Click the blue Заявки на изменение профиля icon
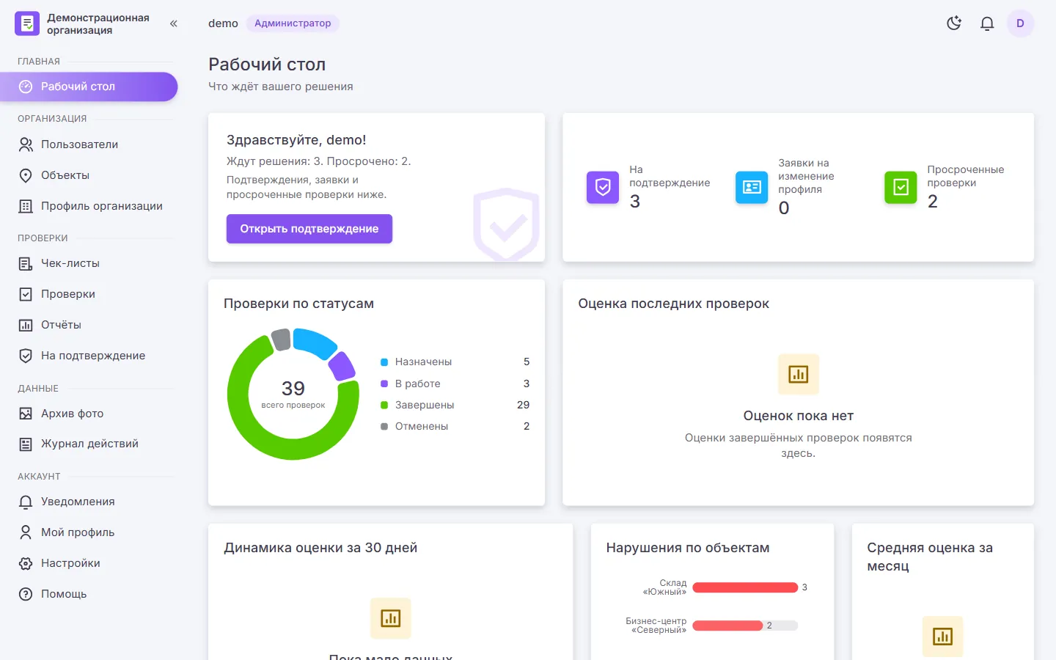The image size is (1056, 660). point(752,187)
